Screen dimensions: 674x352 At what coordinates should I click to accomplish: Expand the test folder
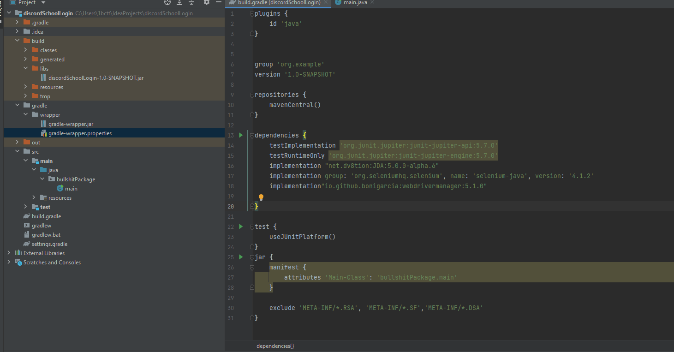click(x=25, y=207)
